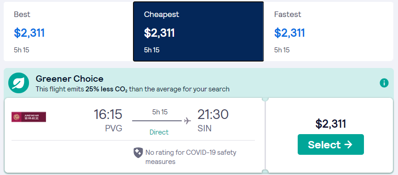Click the COVID-19 safety shield icon
Image resolution: width=398 pixels, height=175 pixels.
[138, 153]
